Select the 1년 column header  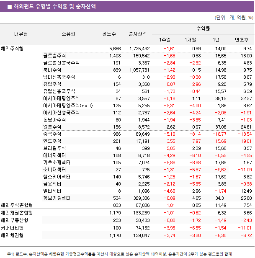216,40
